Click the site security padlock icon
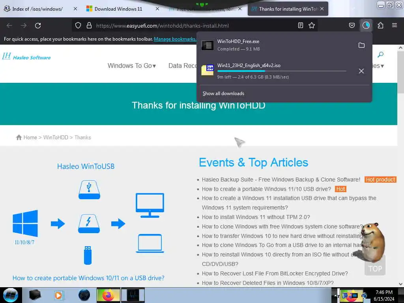Image resolution: width=404 pixels, height=303 pixels. pos(89,25)
